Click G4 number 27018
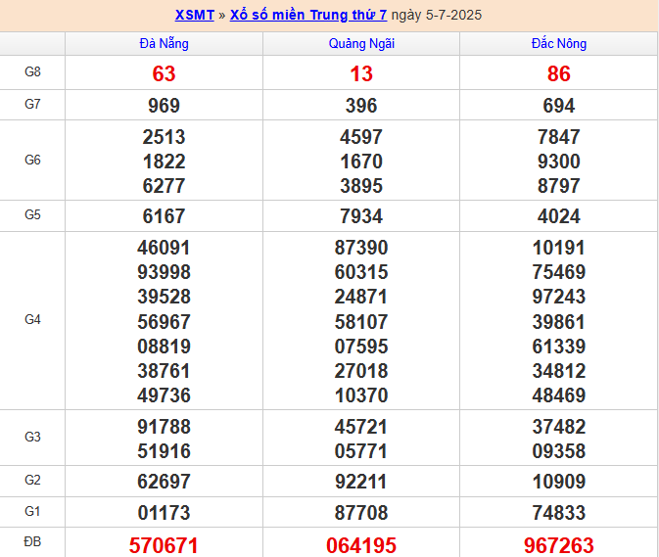The height and width of the screenshot is (557, 659). [x=361, y=371]
